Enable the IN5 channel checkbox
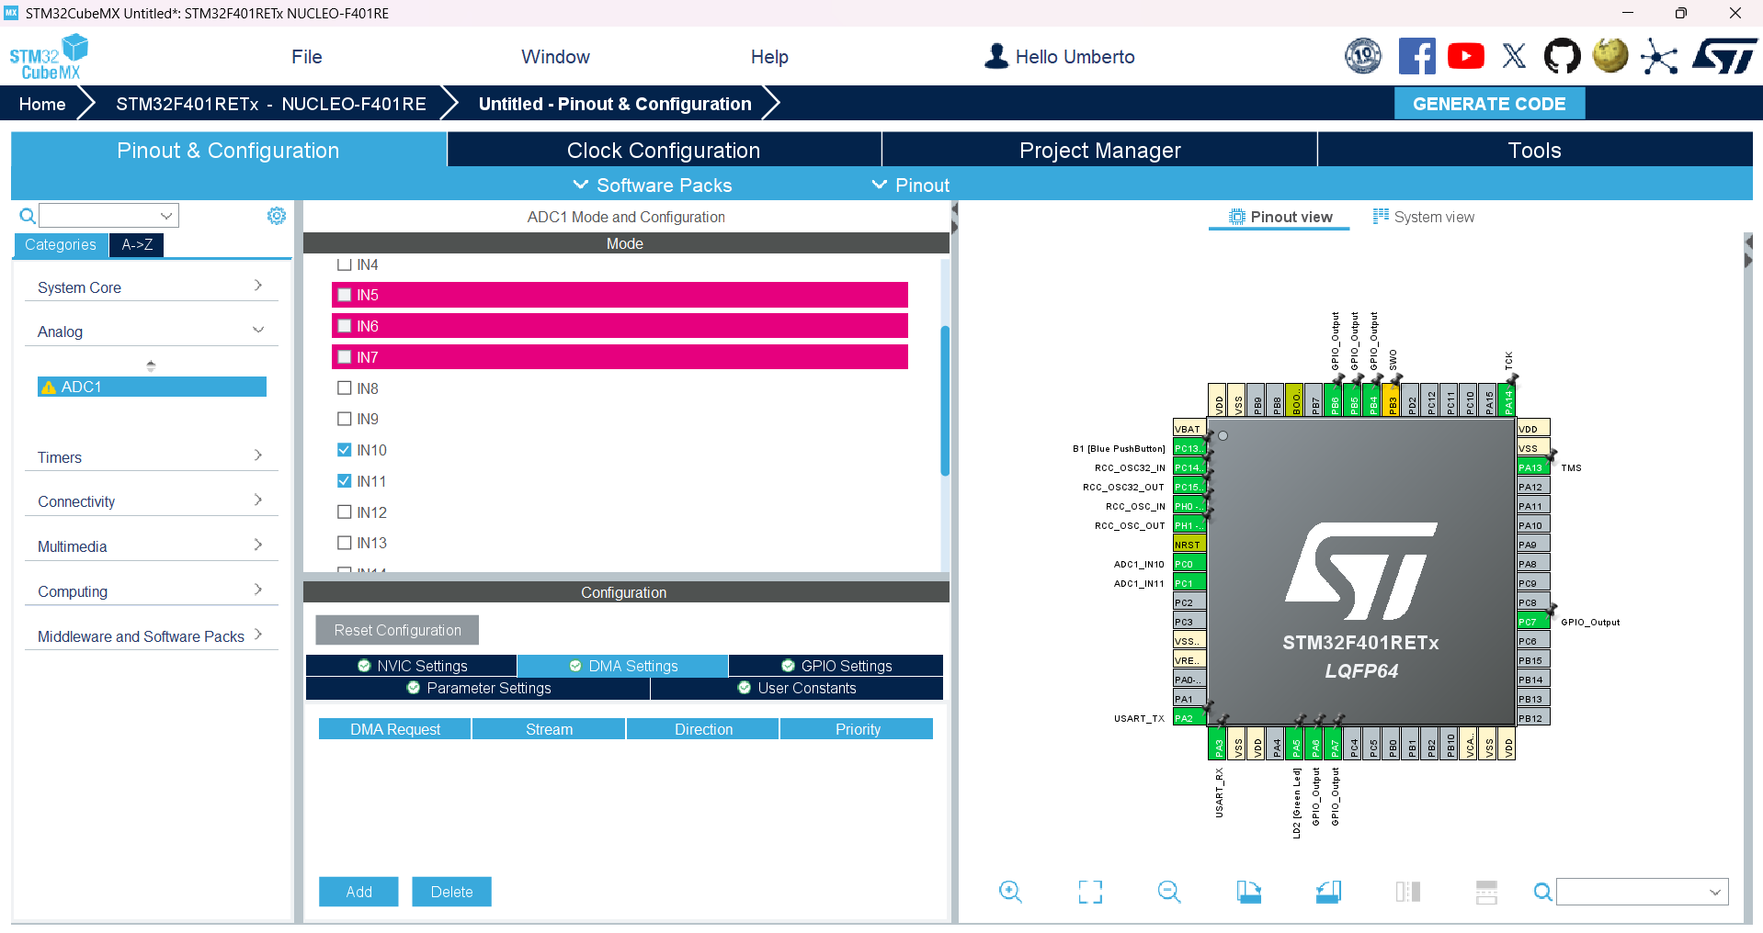The image size is (1763, 933). click(x=345, y=295)
